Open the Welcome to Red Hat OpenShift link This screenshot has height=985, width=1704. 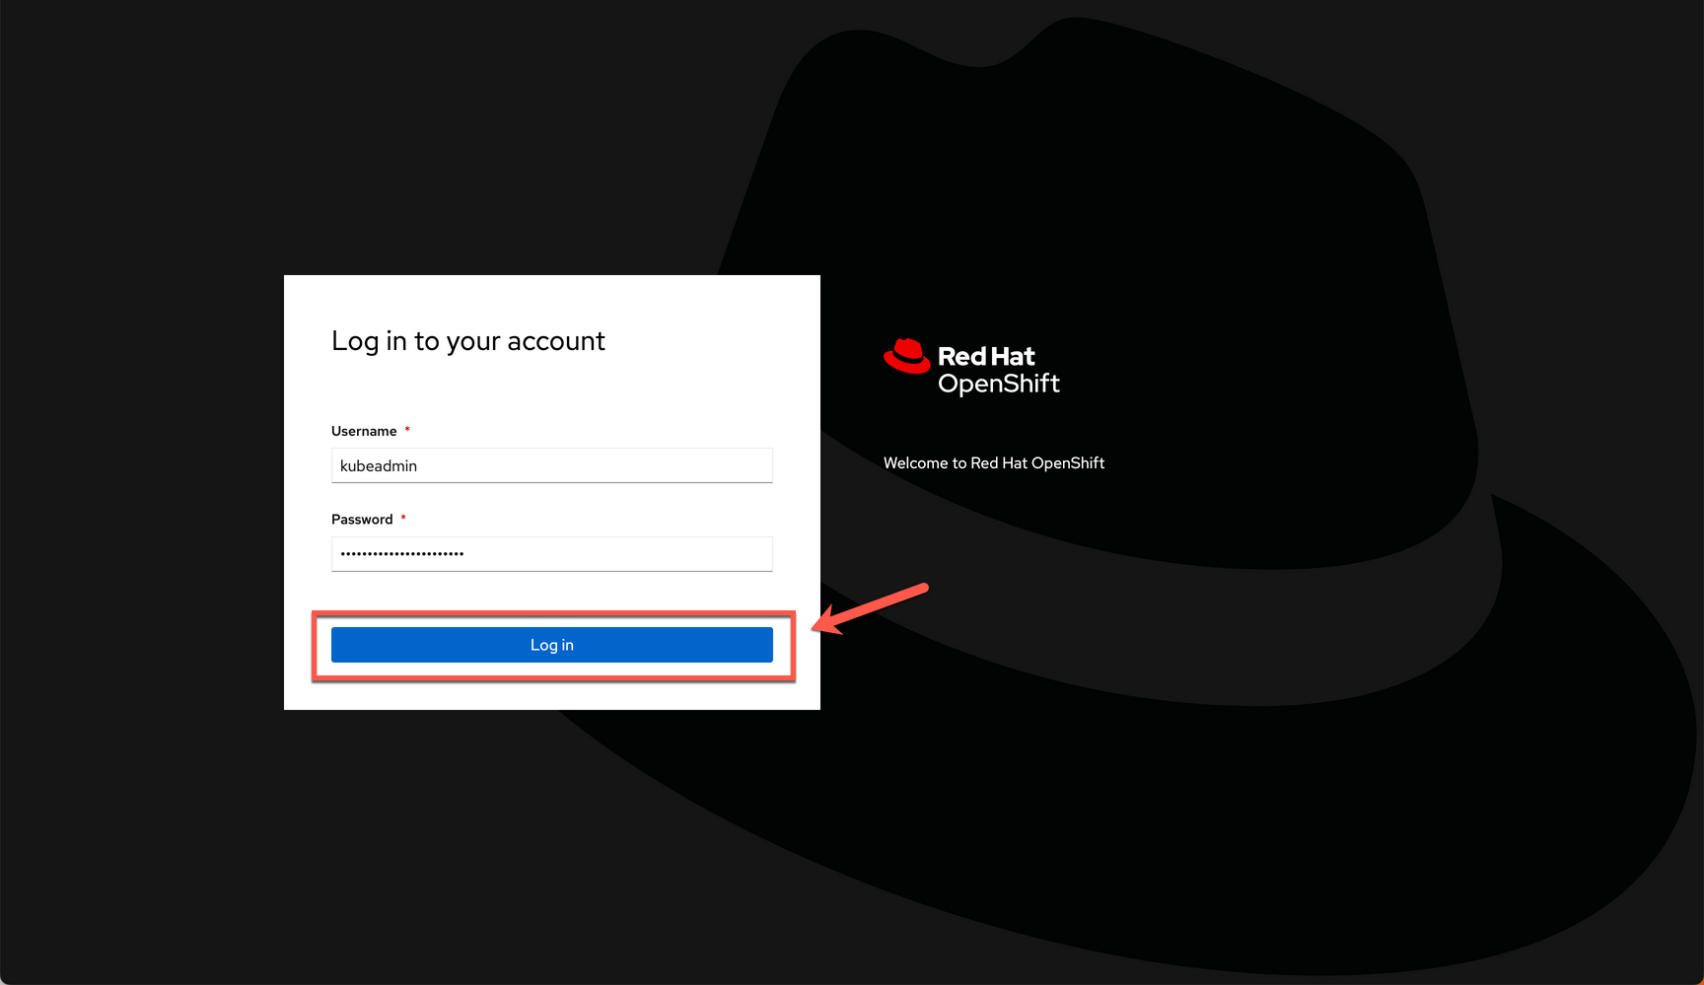pyautogui.click(x=994, y=462)
